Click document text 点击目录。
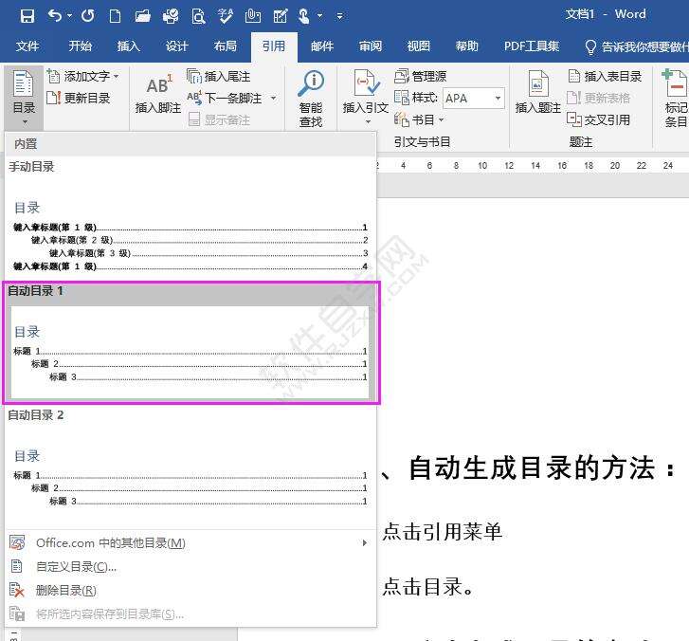The image size is (689, 641). coord(428,587)
